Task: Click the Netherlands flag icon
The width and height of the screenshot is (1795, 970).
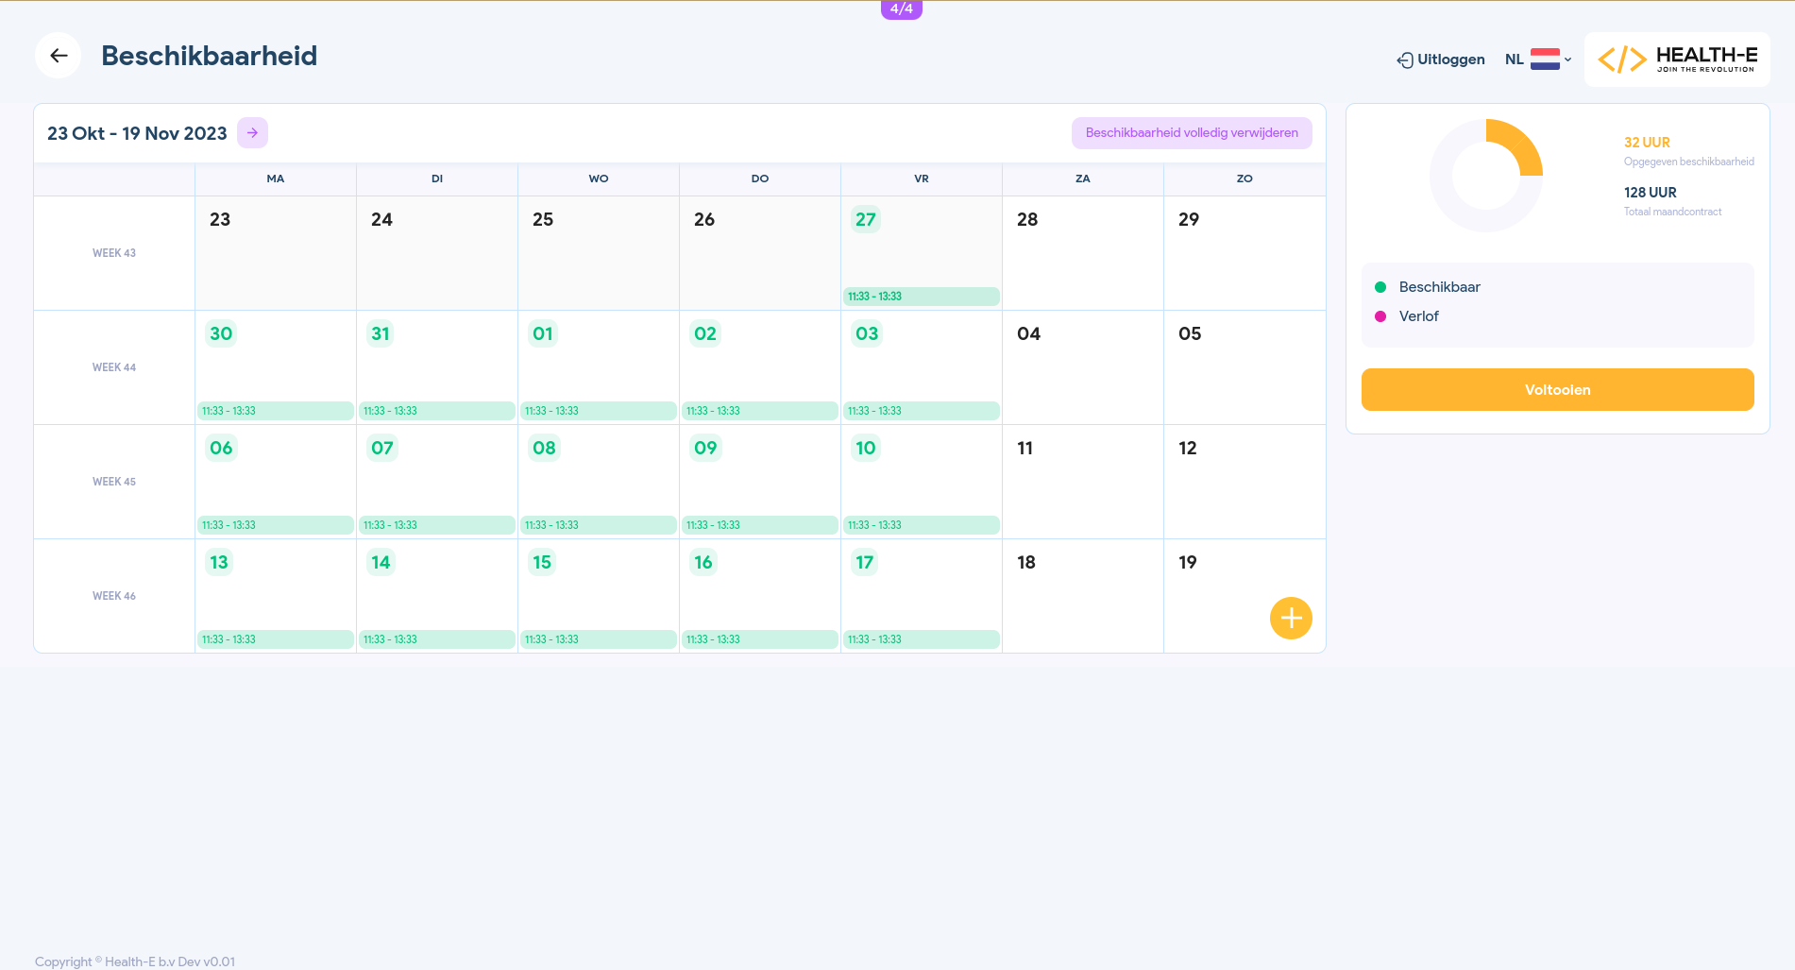Action: 1545,60
